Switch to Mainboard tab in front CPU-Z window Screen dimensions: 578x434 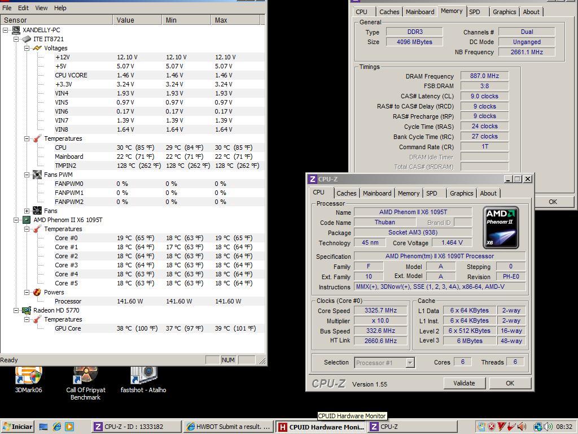(376, 193)
